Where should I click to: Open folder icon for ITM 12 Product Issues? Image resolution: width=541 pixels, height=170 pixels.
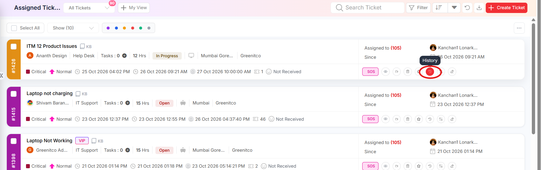[397, 72]
